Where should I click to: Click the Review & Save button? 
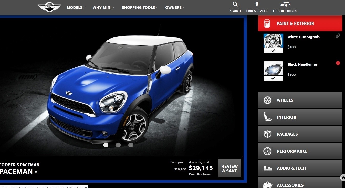click(x=229, y=168)
